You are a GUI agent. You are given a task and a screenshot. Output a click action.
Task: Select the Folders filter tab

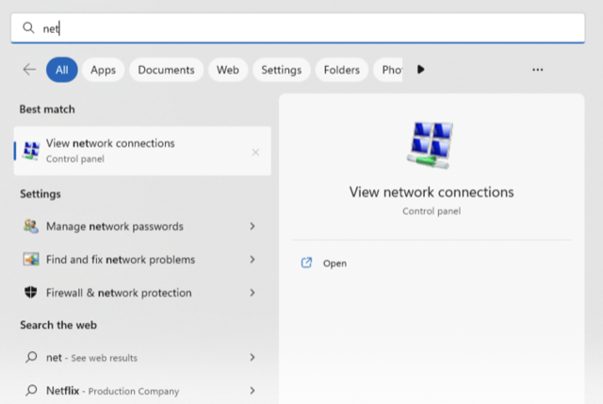pyautogui.click(x=341, y=70)
